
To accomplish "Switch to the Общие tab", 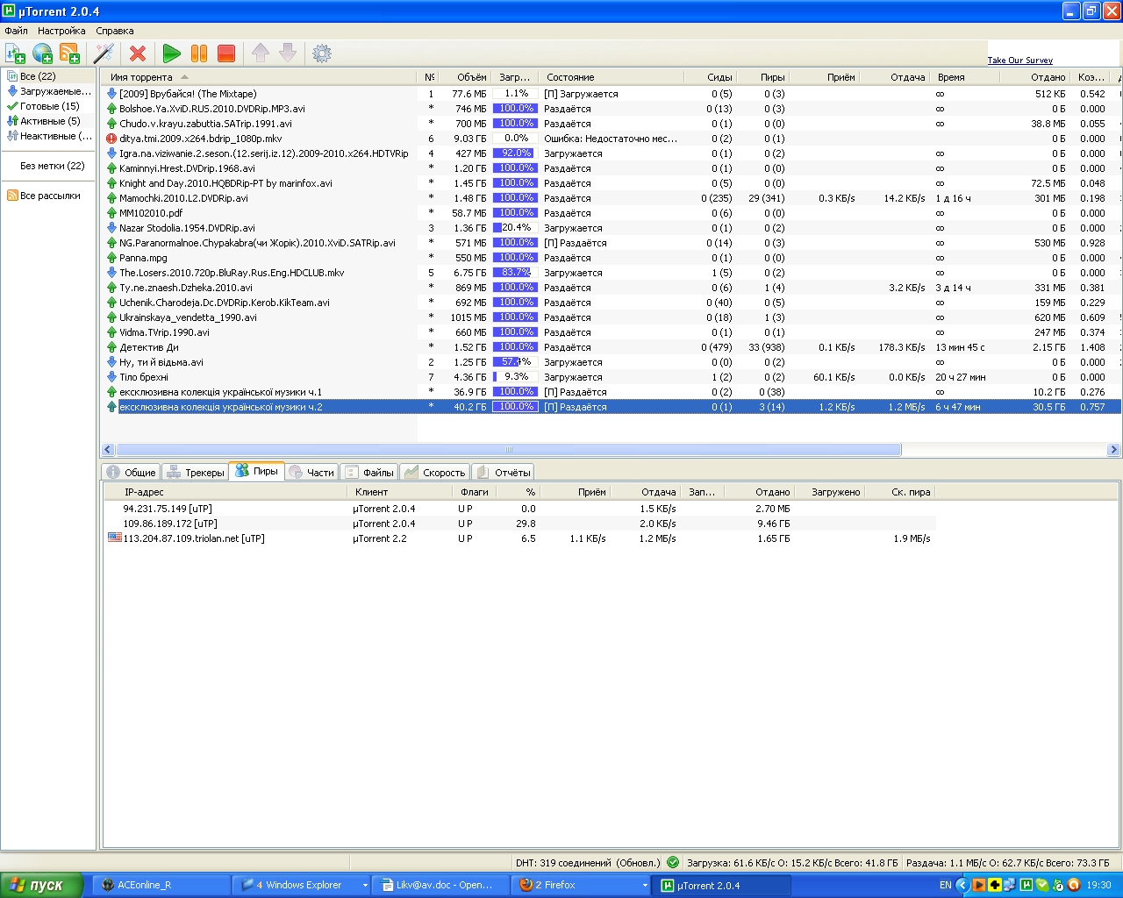I will pos(132,472).
